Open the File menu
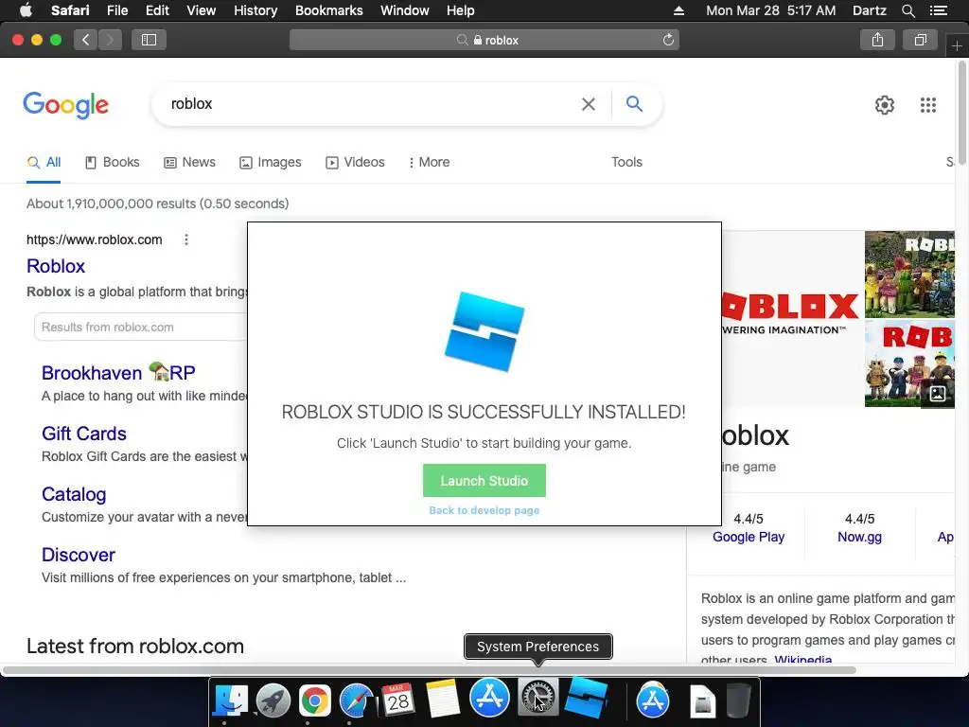Viewport: 969px width, 727px height. 117,10
